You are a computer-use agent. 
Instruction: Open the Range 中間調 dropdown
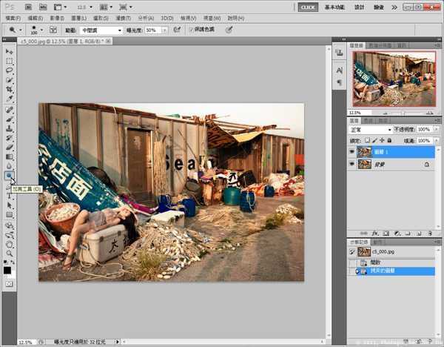coord(101,30)
